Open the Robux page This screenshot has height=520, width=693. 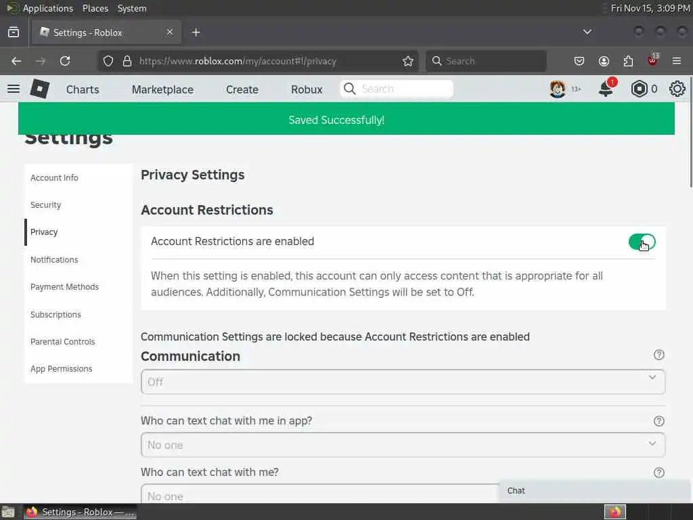click(x=307, y=89)
